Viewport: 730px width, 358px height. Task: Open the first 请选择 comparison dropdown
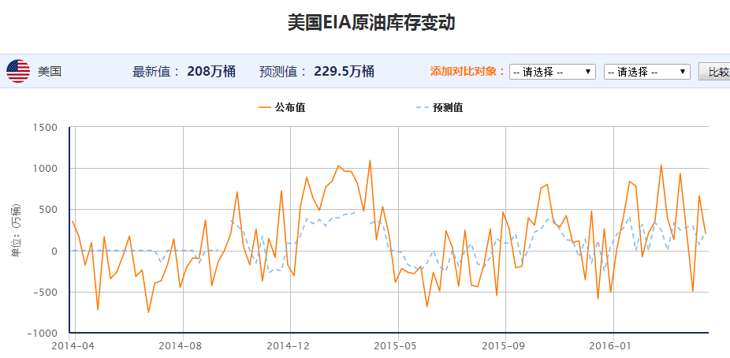click(553, 72)
